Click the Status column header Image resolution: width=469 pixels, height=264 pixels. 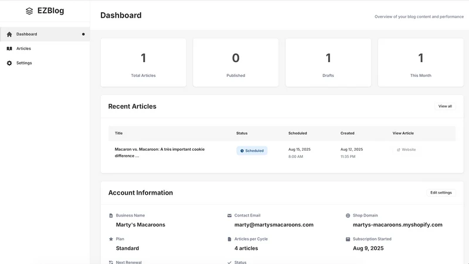coord(242,133)
